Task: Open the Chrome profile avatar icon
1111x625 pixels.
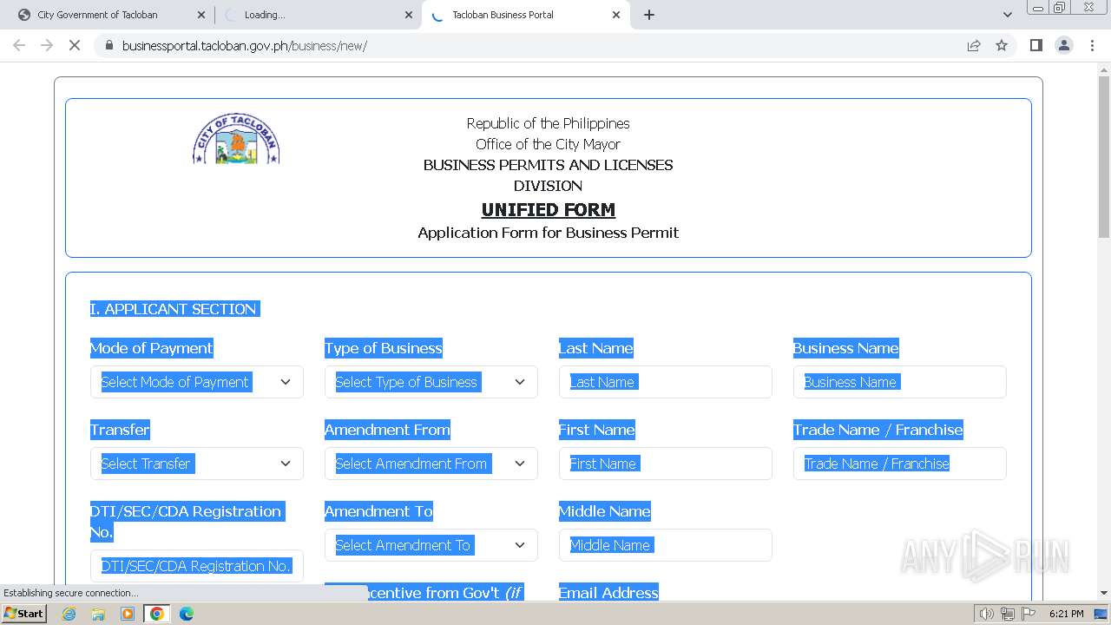Action: (x=1064, y=45)
